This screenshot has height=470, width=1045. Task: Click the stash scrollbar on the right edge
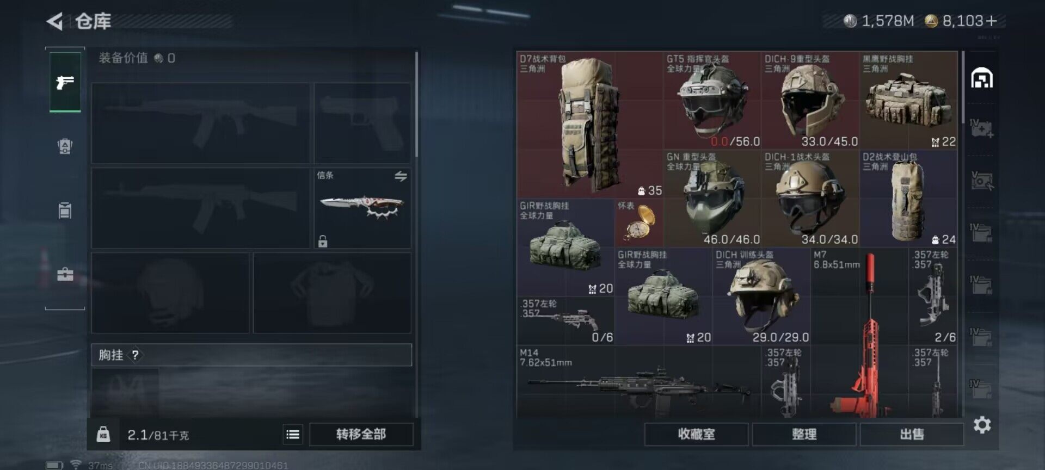coord(963,87)
